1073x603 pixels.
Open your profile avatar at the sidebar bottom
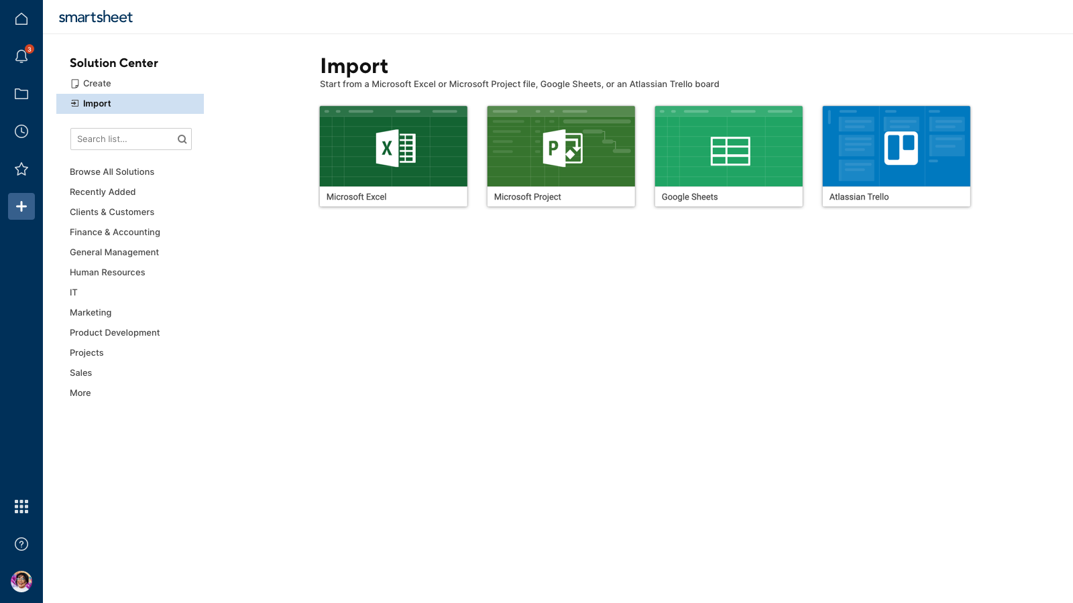pos(21,582)
